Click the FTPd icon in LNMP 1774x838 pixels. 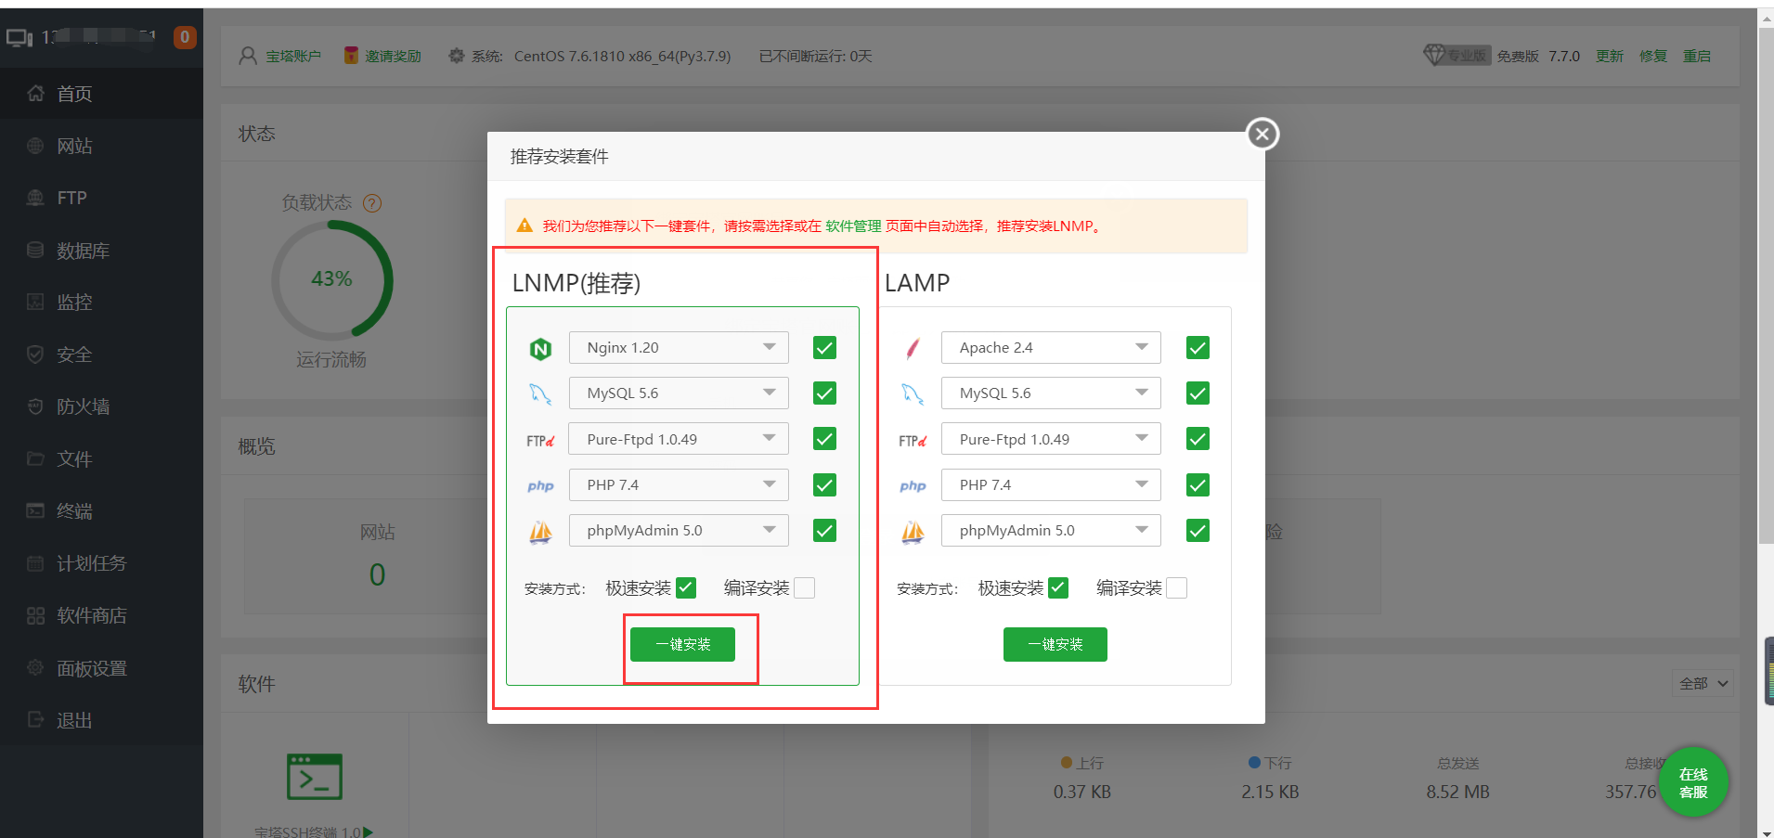pyautogui.click(x=540, y=441)
